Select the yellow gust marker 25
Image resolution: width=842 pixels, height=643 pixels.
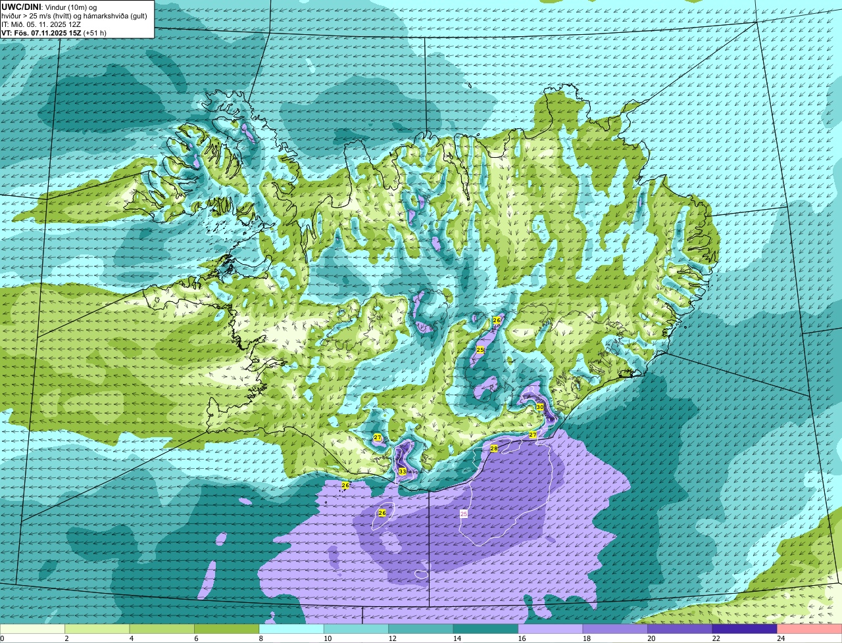point(480,350)
